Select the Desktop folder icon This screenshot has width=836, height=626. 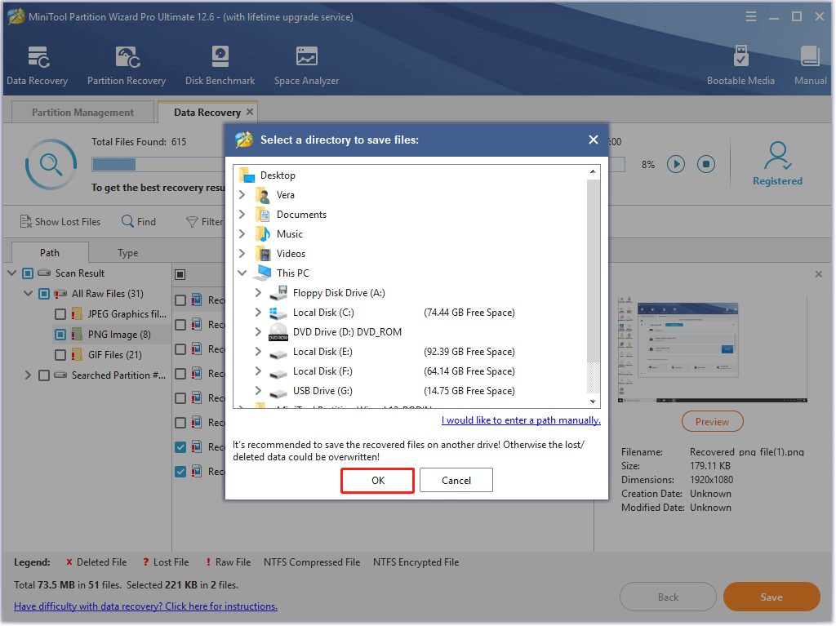click(247, 175)
